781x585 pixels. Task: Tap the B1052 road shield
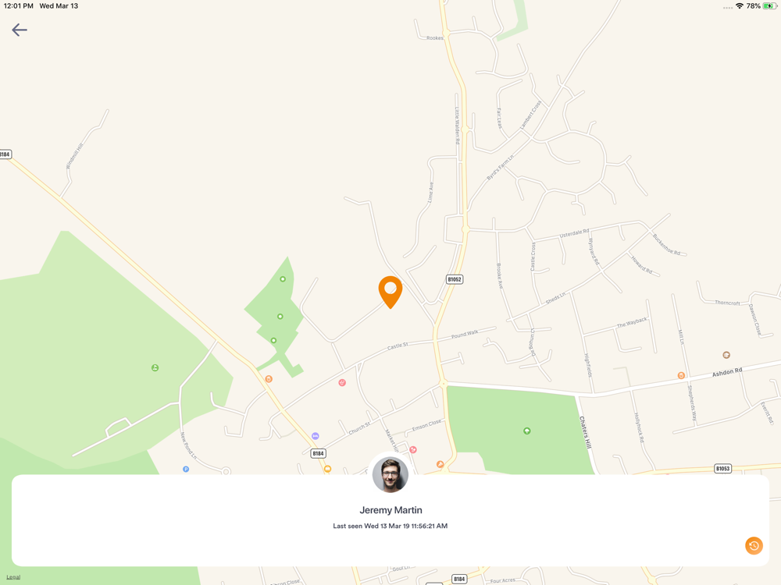pos(455,279)
